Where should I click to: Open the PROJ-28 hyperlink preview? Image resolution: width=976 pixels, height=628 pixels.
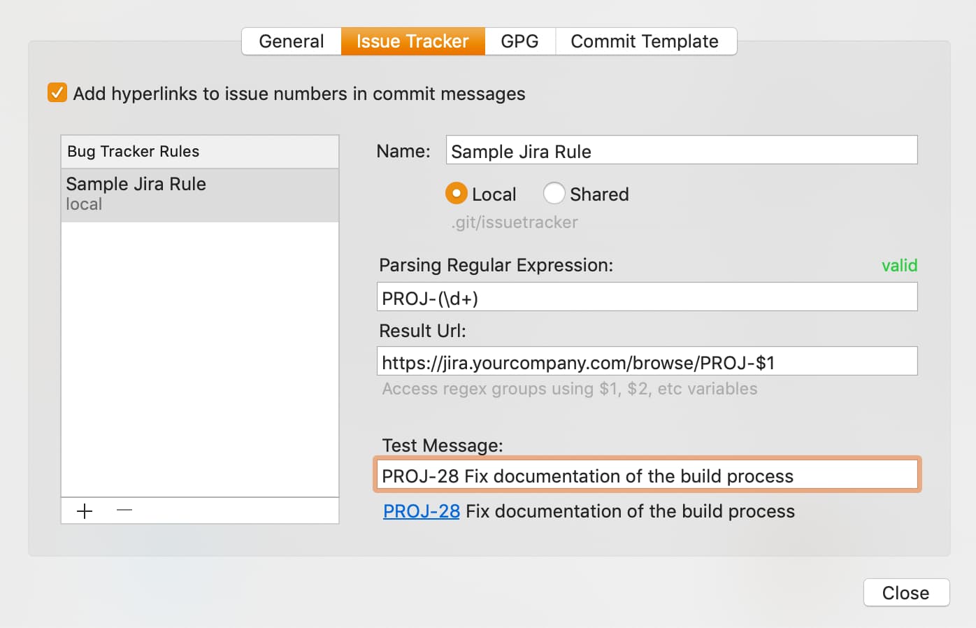(422, 512)
